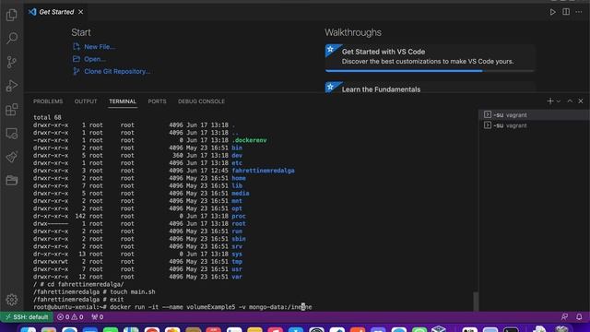Screen dimensions: 590x332
Task: Click the walkthrough progress bar
Action: pos(430,71)
